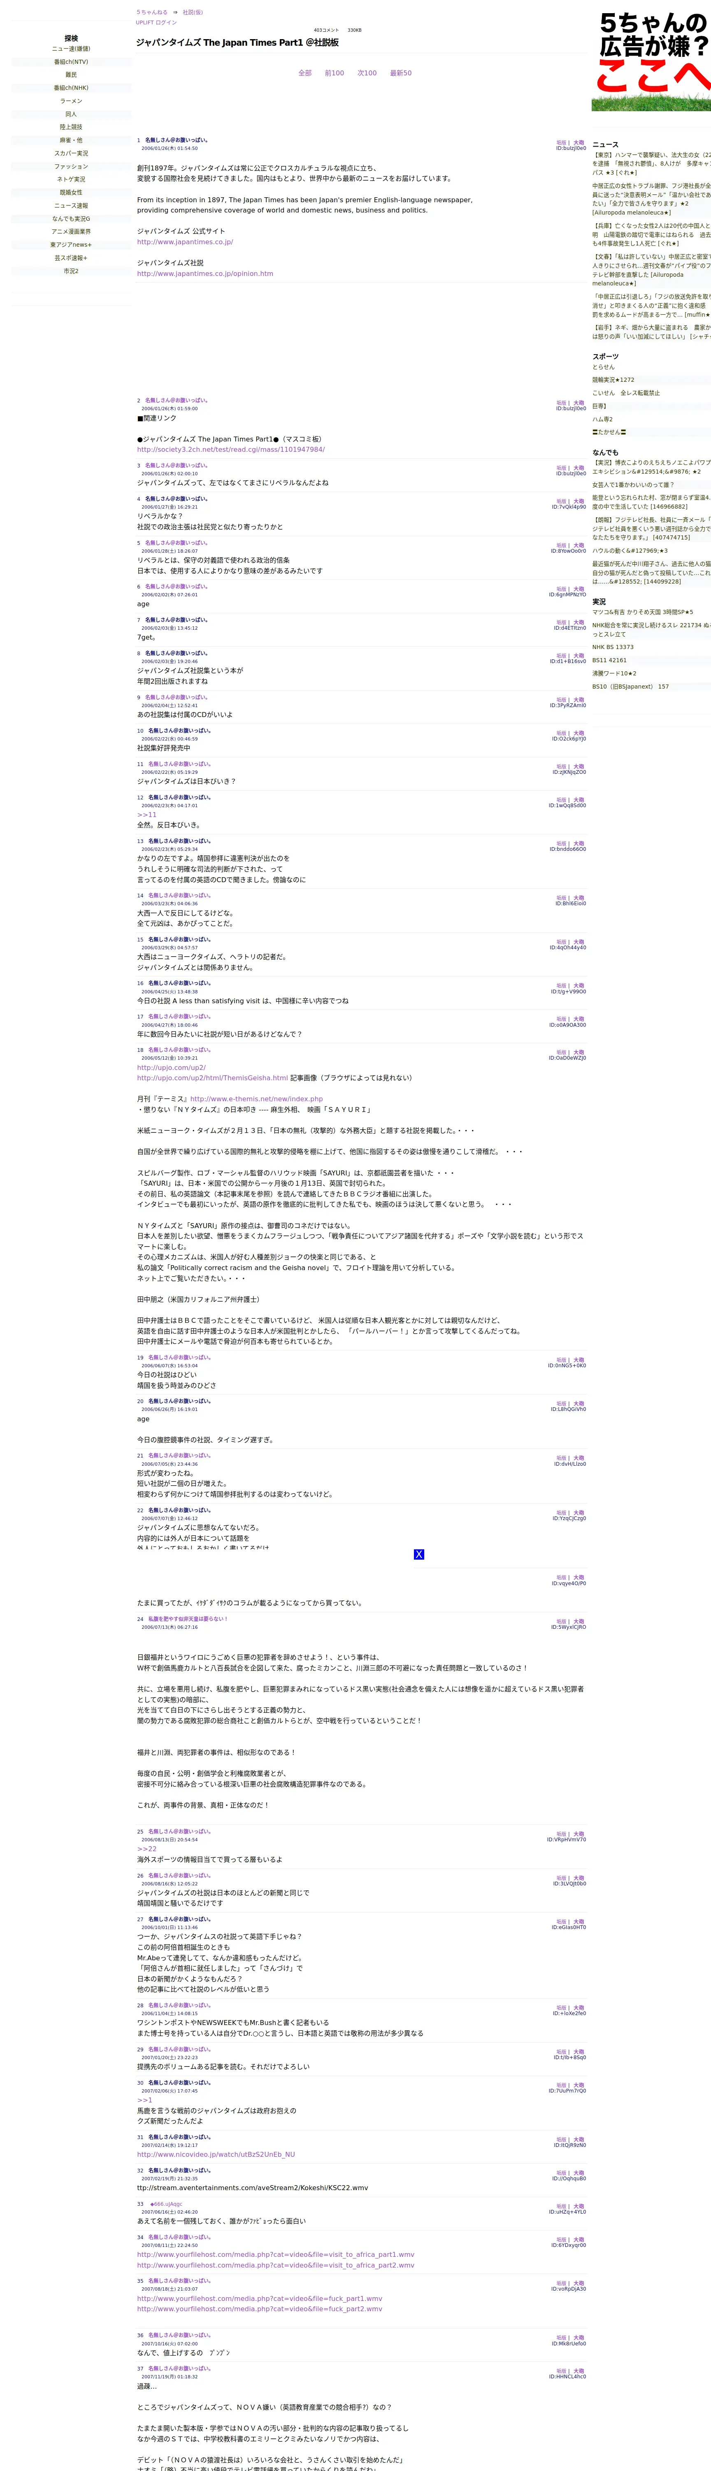This screenshot has width=711, height=2471.
Task: Open the society3.2ch.net related thread link
Action: click(231, 449)
